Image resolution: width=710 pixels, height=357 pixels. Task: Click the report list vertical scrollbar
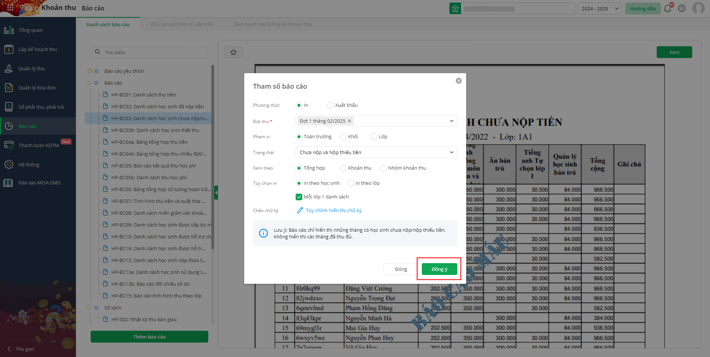(213, 157)
